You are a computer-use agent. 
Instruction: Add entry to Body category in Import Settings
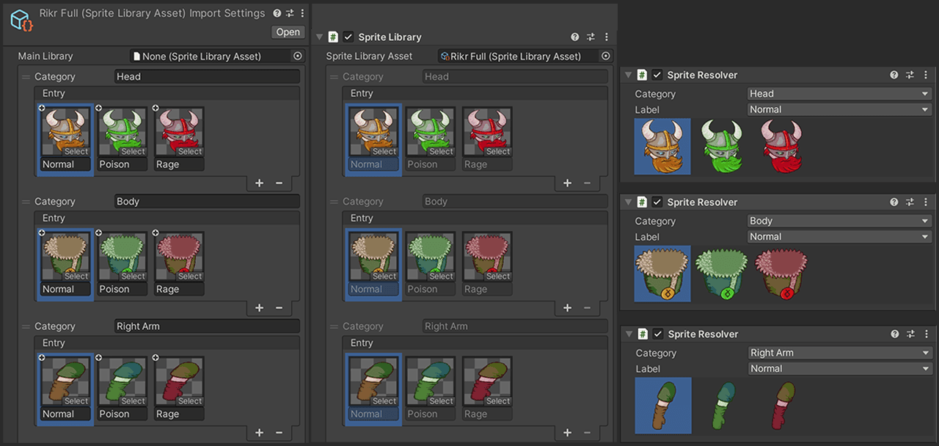[260, 307]
